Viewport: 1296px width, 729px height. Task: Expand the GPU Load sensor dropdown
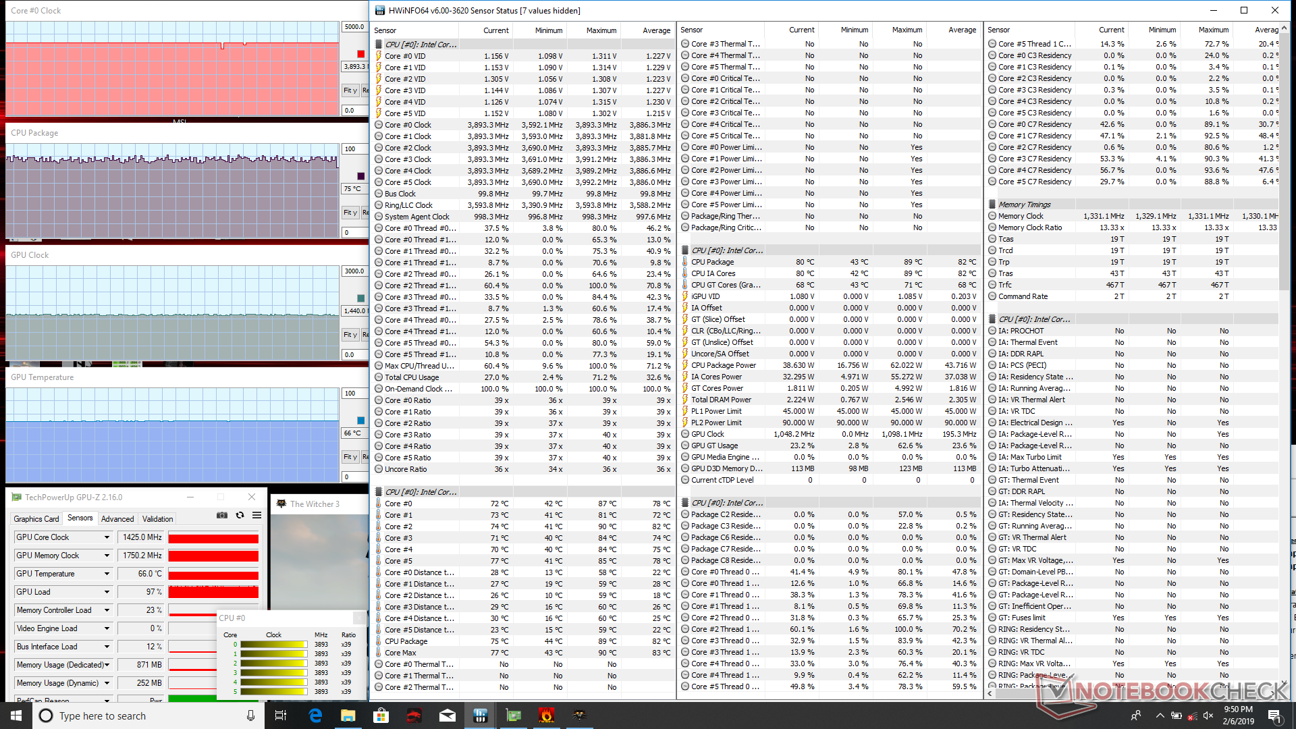point(107,592)
